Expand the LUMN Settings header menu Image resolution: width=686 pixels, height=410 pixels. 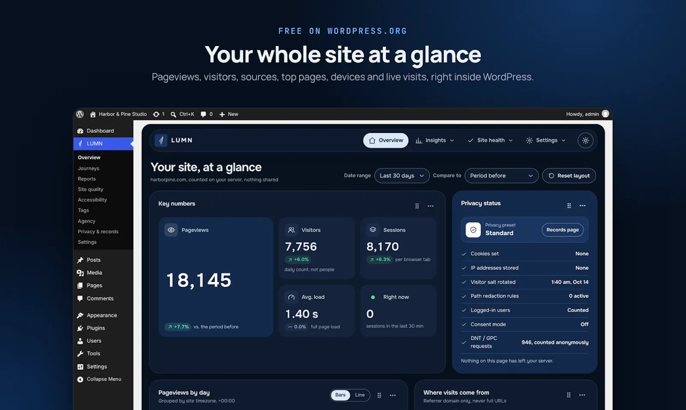(545, 140)
